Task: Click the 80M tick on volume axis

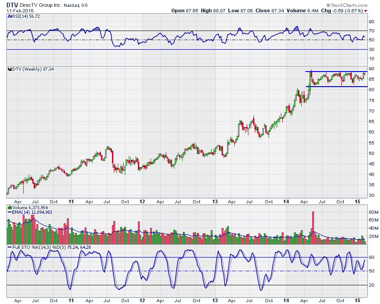Action: [x=374, y=212]
